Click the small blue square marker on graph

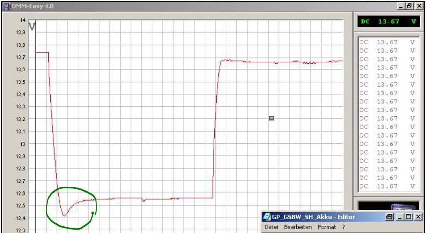[x=271, y=118]
